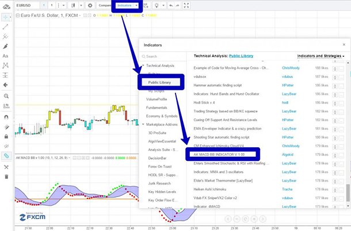351x231 pixels.
Task: Select the Aa text annotation tool
Action: 5,56
